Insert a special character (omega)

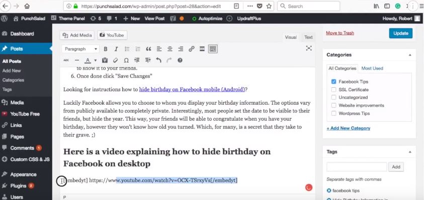[x=126, y=60]
